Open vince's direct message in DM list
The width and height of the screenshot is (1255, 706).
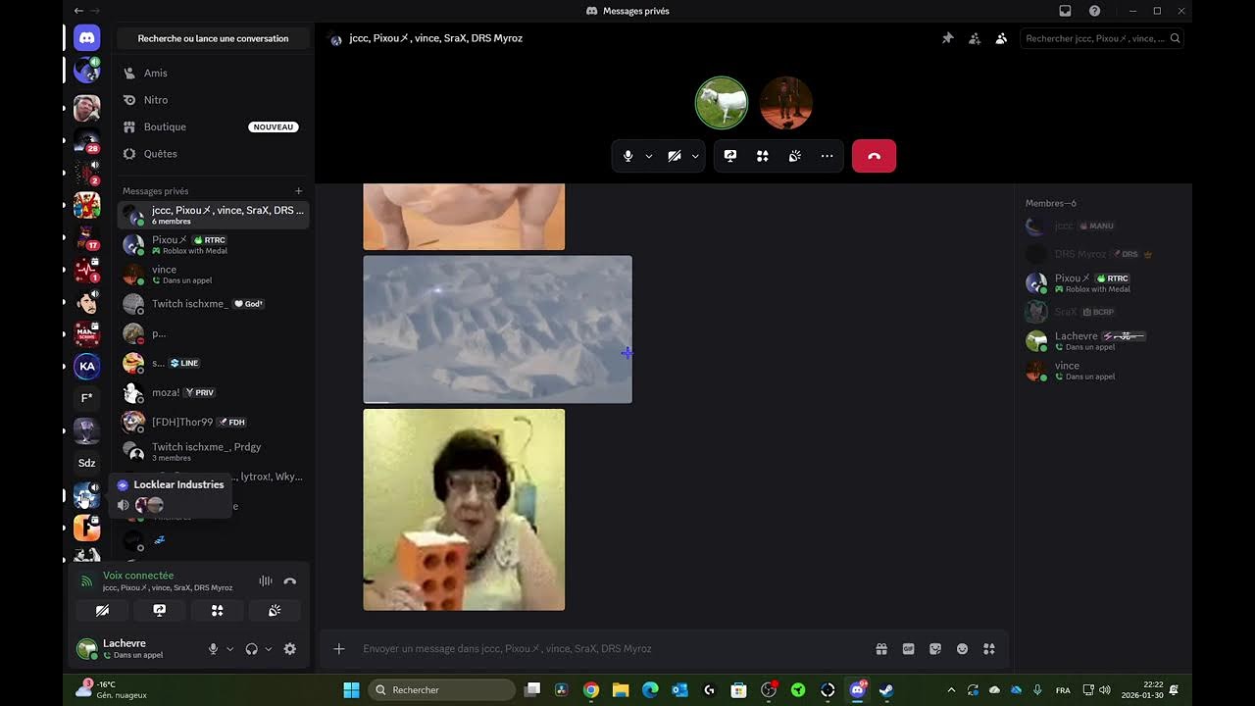click(x=213, y=274)
